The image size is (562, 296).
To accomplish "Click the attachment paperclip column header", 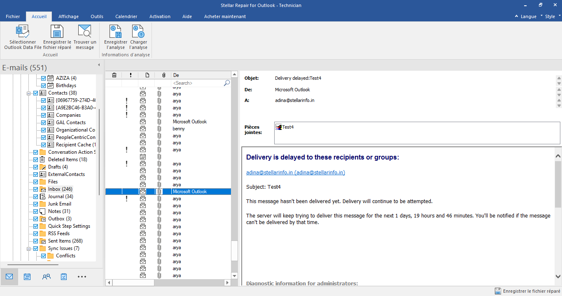I will click(x=163, y=75).
